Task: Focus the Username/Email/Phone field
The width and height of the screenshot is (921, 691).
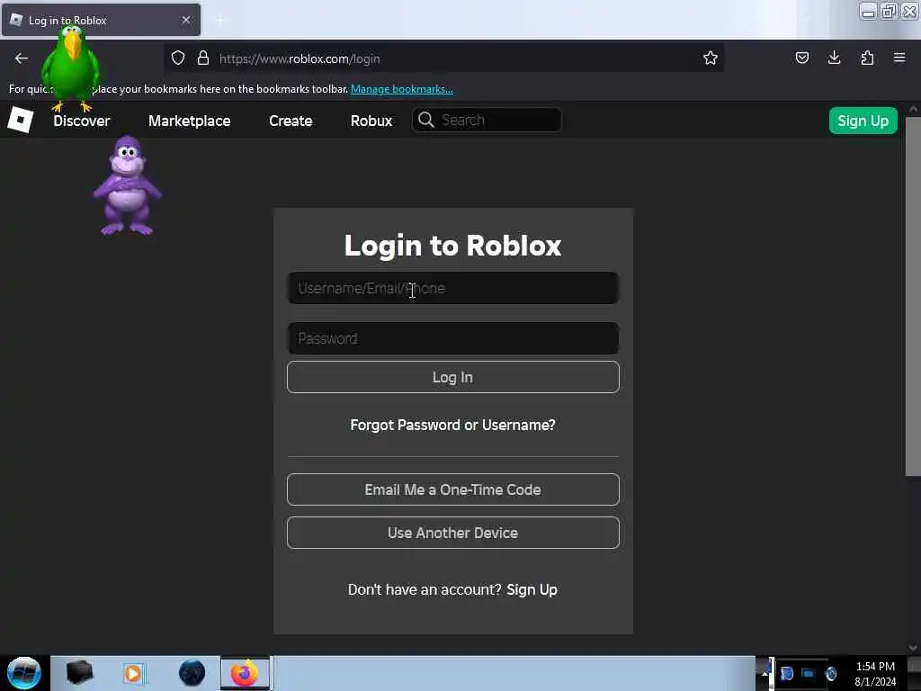Action: pyautogui.click(x=453, y=288)
